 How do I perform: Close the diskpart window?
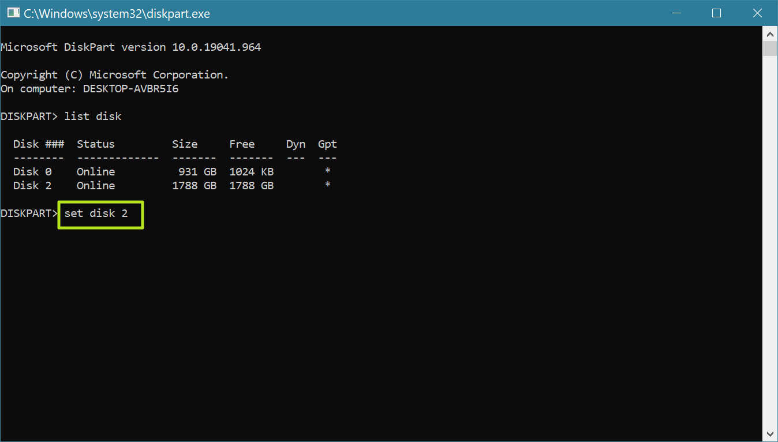coord(757,13)
